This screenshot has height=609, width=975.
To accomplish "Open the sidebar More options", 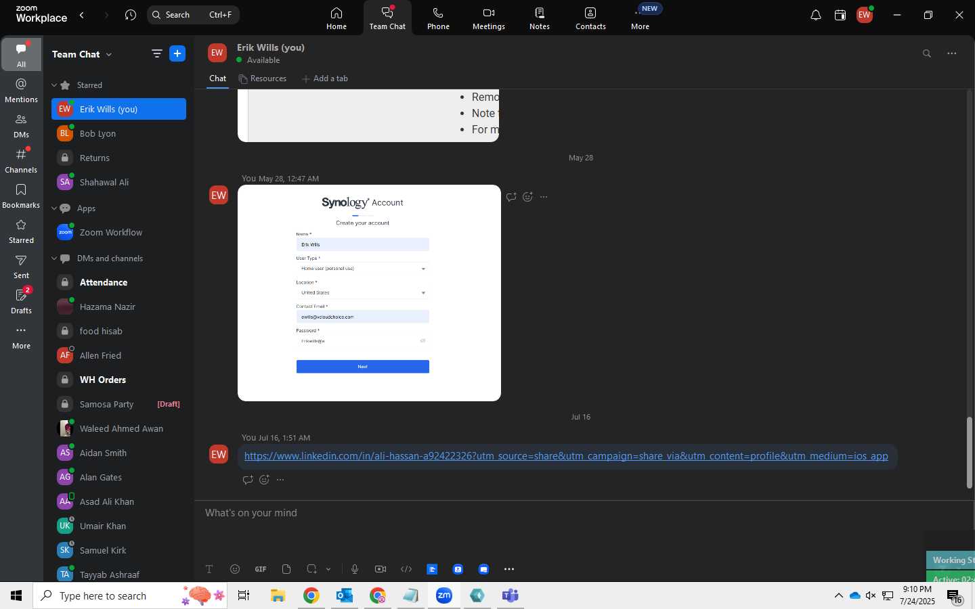I will point(21,336).
